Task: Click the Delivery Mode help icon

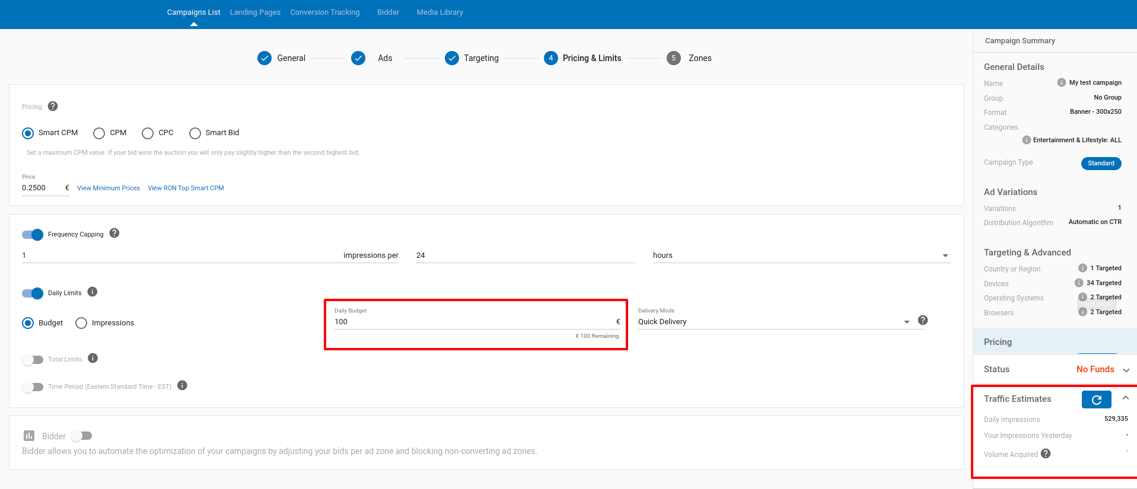Action: coord(923,320)
